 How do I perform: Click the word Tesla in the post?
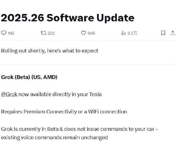[x=95, y=94]
